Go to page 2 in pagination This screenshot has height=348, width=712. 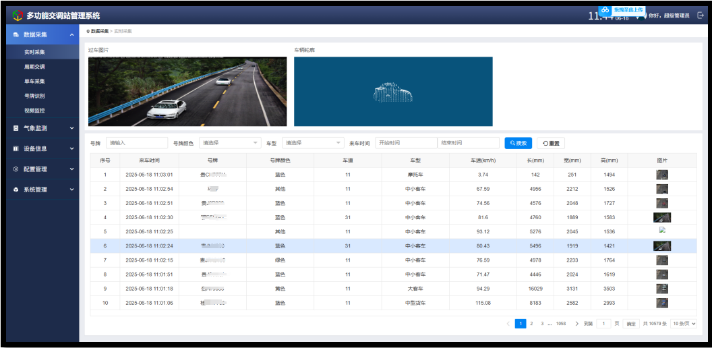pyautogui.click(x=531, y=324)
